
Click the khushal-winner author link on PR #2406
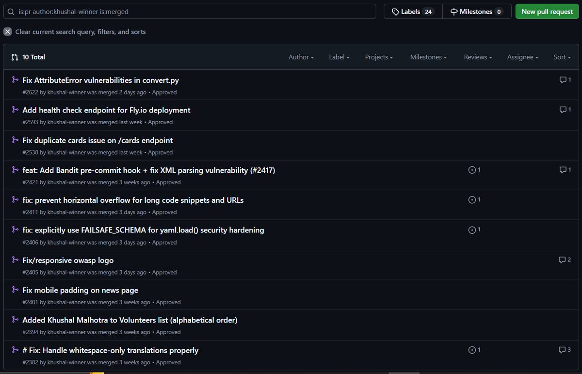[x=66, y=242]
